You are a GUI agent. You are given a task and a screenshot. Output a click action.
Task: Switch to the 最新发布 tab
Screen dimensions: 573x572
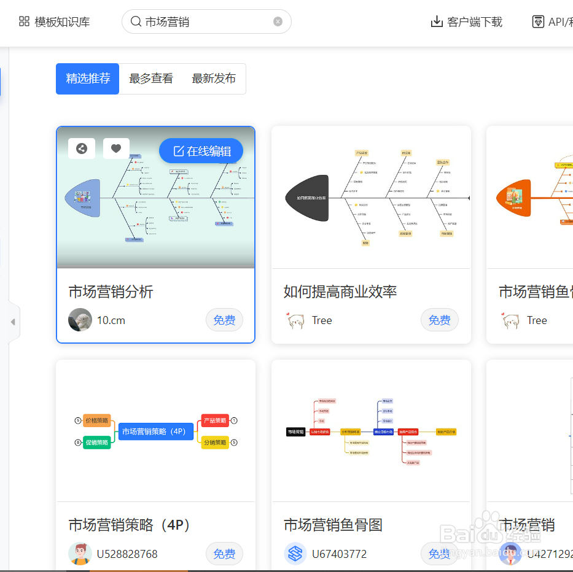[214, 79]
